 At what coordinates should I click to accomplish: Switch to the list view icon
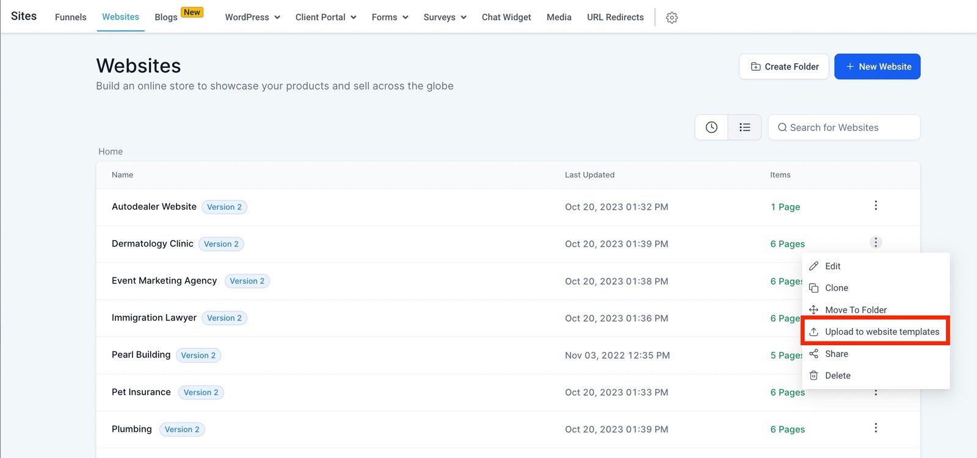(x=744, y=127)
